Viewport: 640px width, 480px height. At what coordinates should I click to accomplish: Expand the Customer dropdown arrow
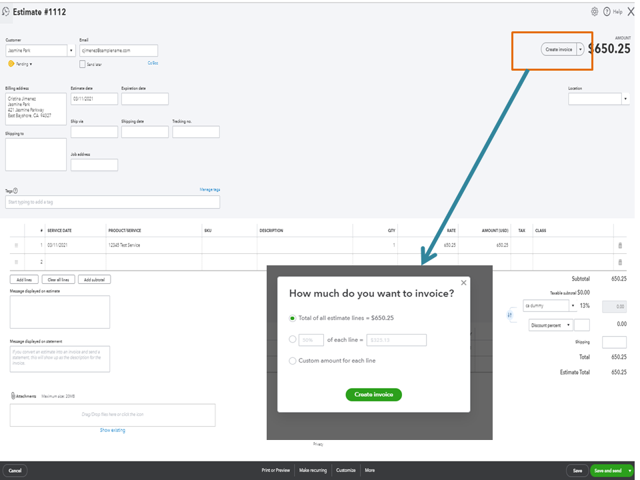71,51
